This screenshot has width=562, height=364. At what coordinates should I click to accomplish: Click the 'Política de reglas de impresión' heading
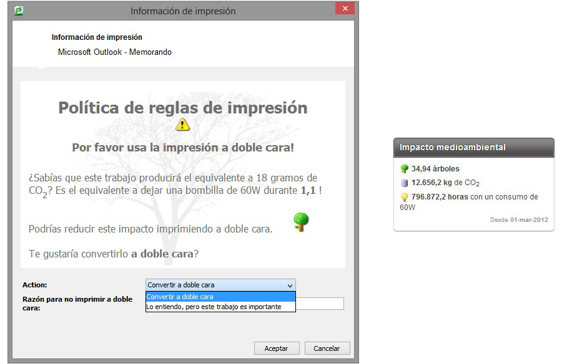(182, 107)
